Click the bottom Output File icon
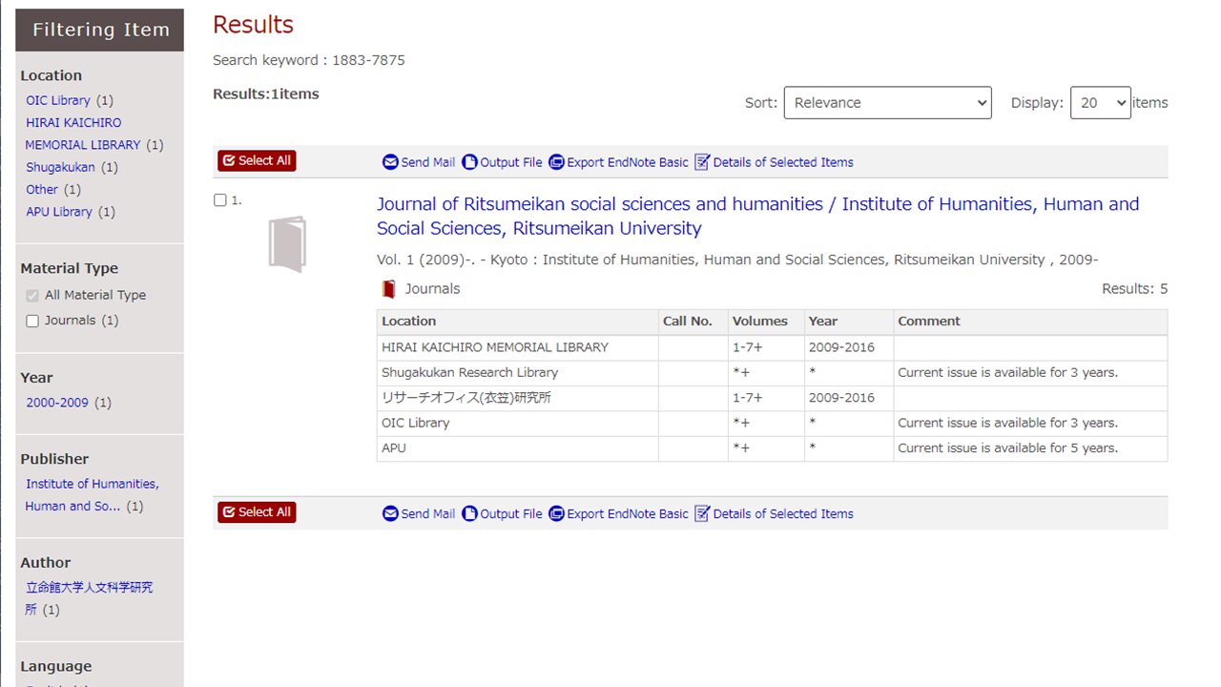The image size is (1221, 687). [x=469, y=513]
